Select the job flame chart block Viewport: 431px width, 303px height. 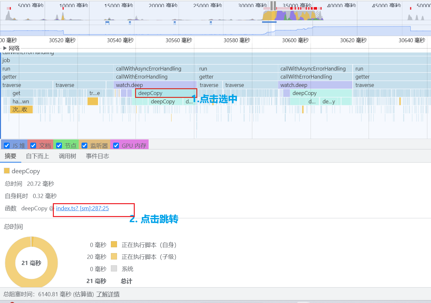(x=215, y=60)
